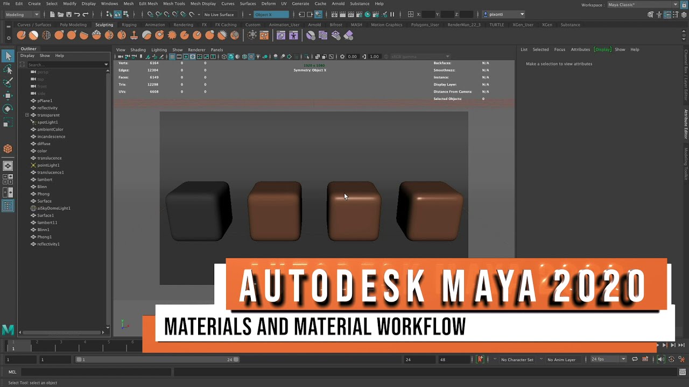Open the No Character Set dropdown

coord(517,360)
